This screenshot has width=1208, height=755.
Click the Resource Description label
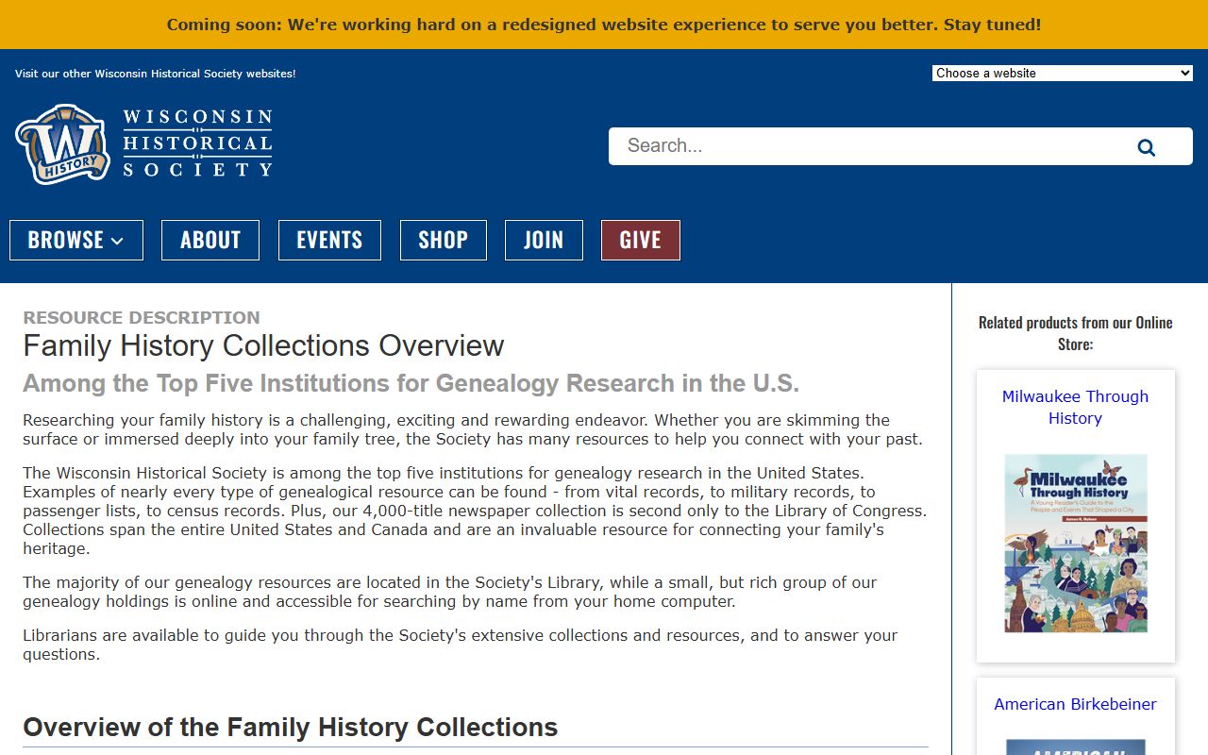(142, 318)
